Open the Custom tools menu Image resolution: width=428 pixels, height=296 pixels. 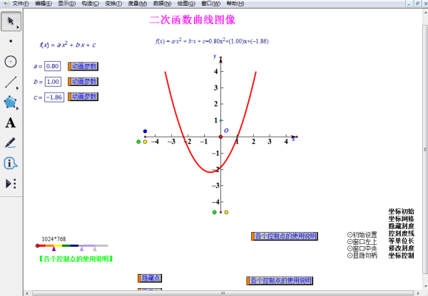point(11,183)
